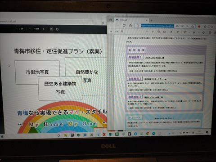The image size is (216, 162).
Task: Expand Draw pen options dropdown in Edge PDF
Action: (189, 32)
